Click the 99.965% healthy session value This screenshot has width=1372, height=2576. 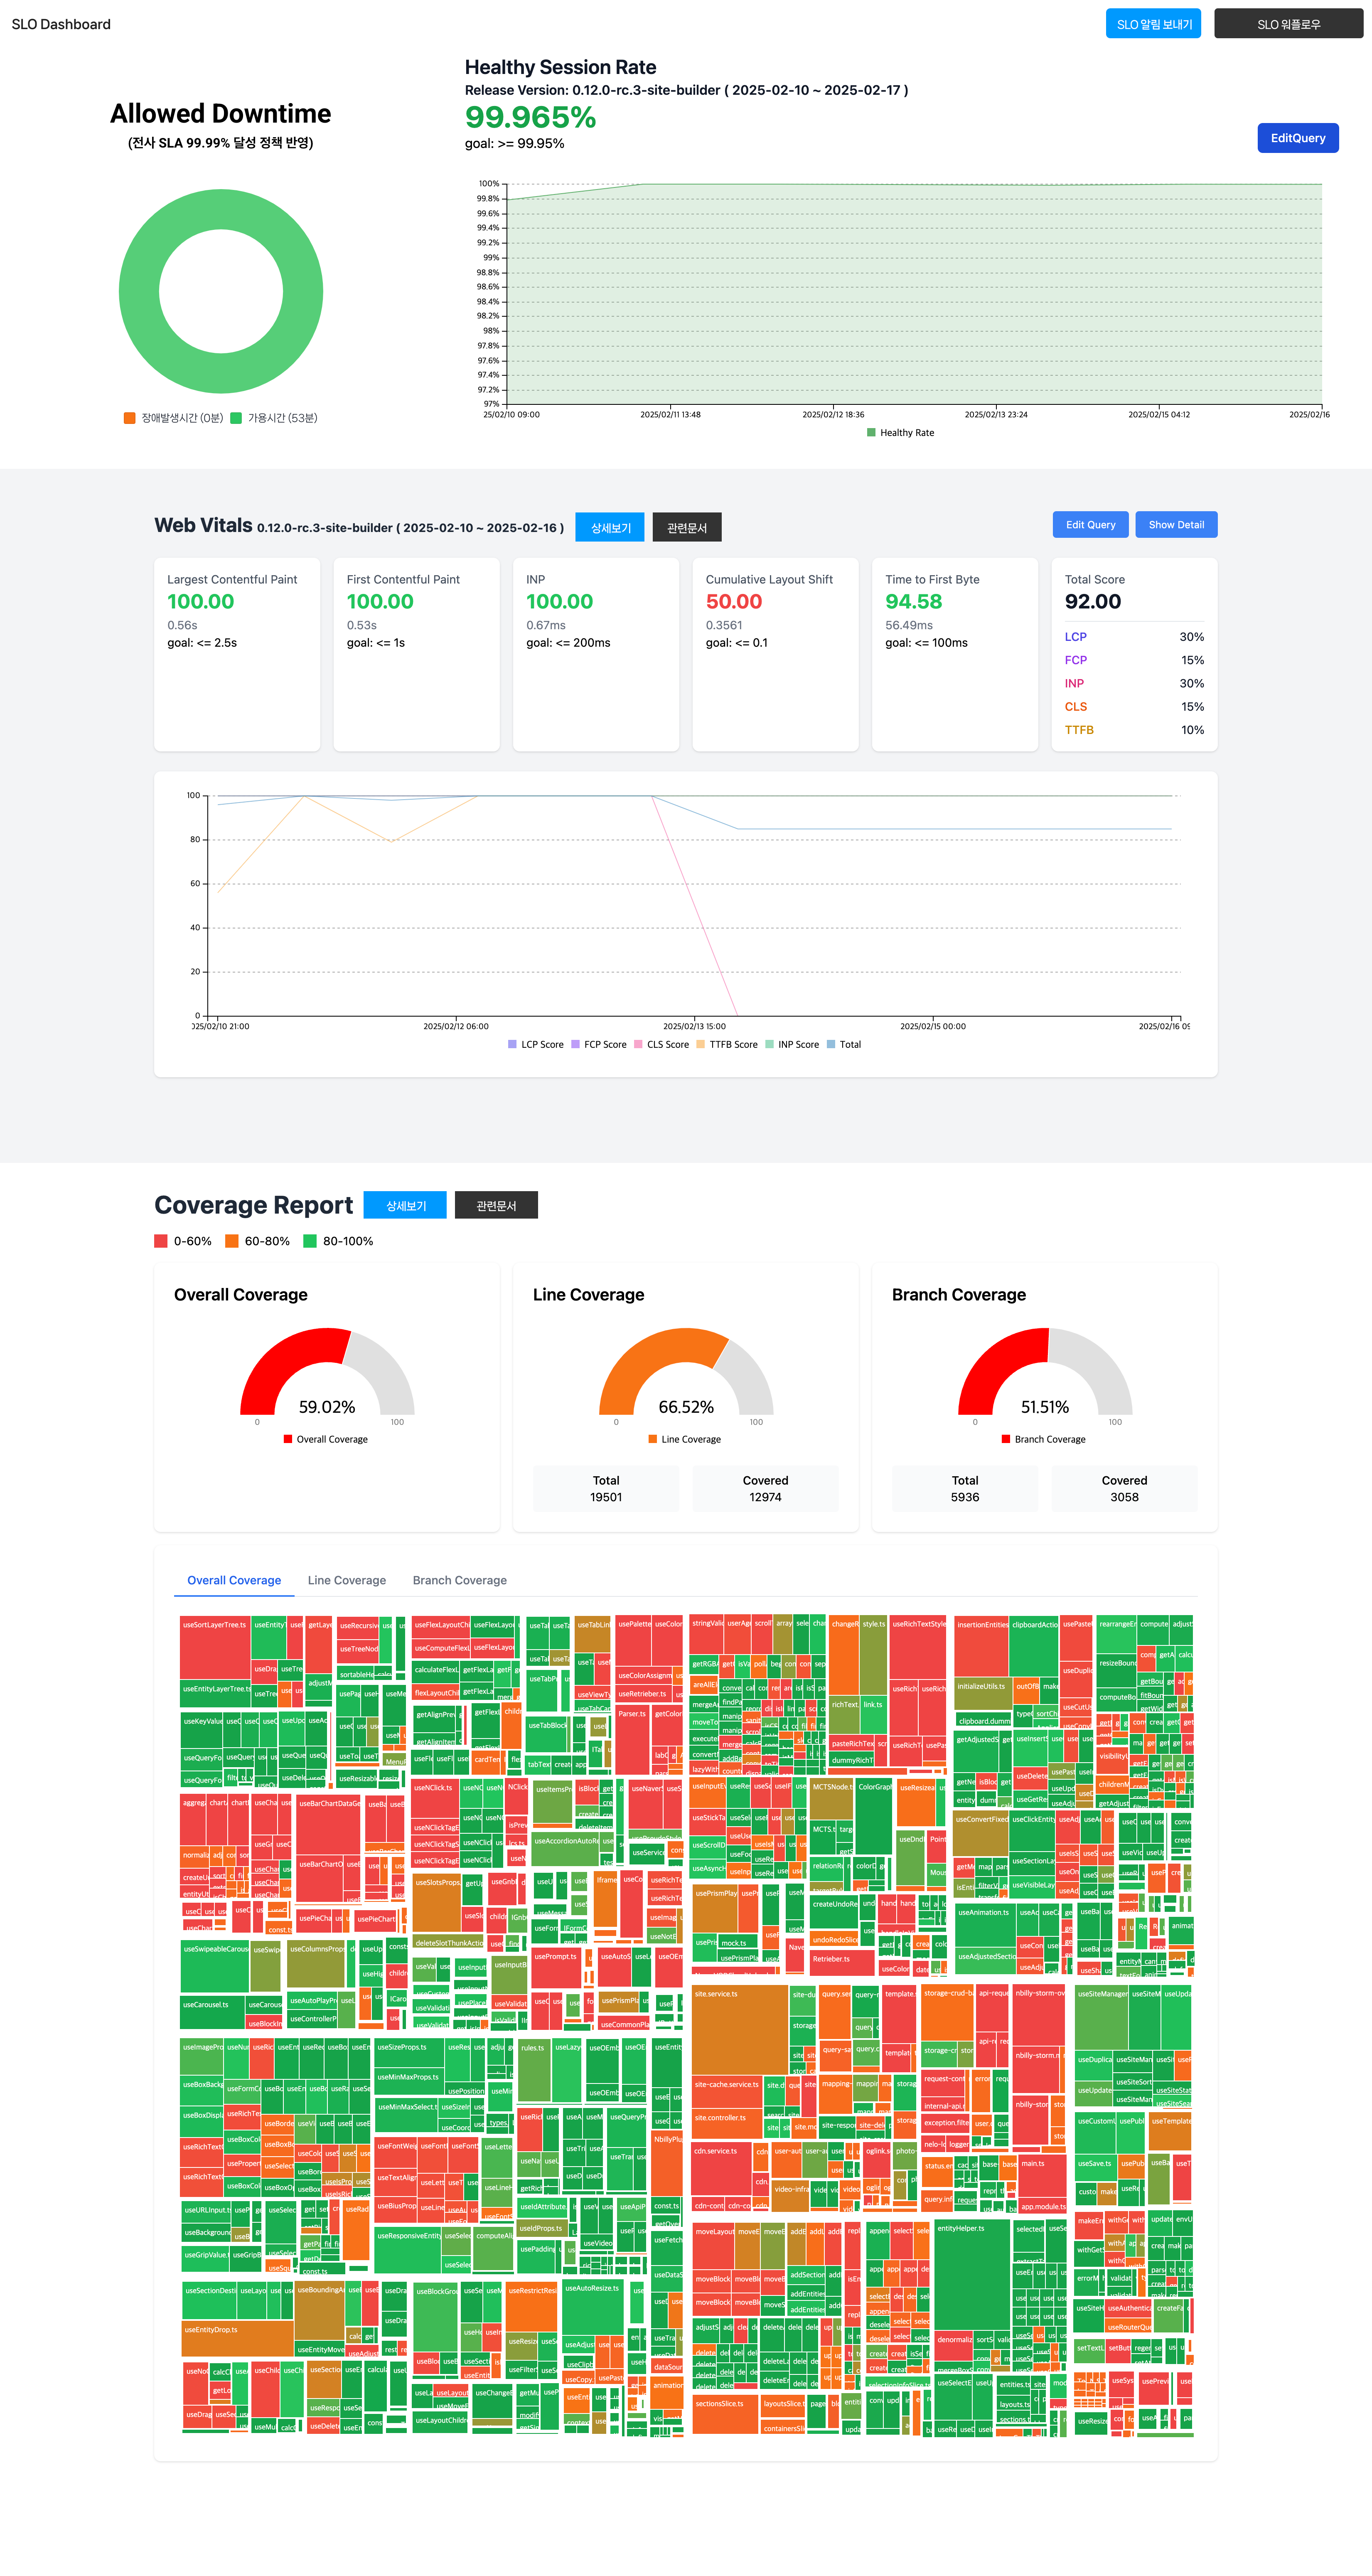point(530,117)
